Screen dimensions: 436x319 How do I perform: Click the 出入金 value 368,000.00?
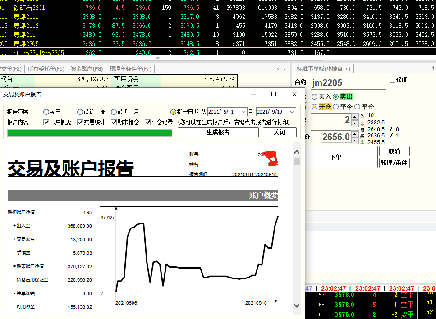point(79,226)
